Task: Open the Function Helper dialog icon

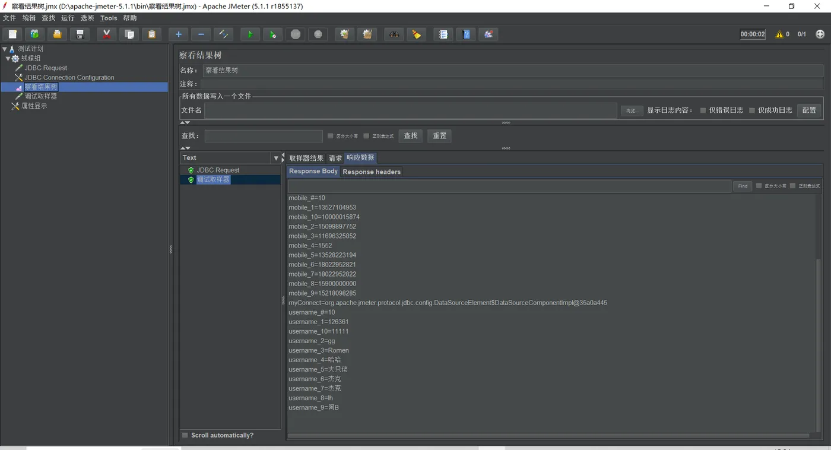Action: (x=443, y=34)
